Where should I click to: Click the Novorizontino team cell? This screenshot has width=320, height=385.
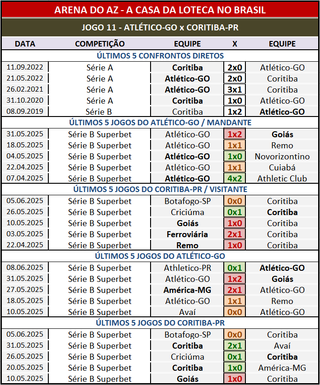pyautogui.click(x=282, y=157)
